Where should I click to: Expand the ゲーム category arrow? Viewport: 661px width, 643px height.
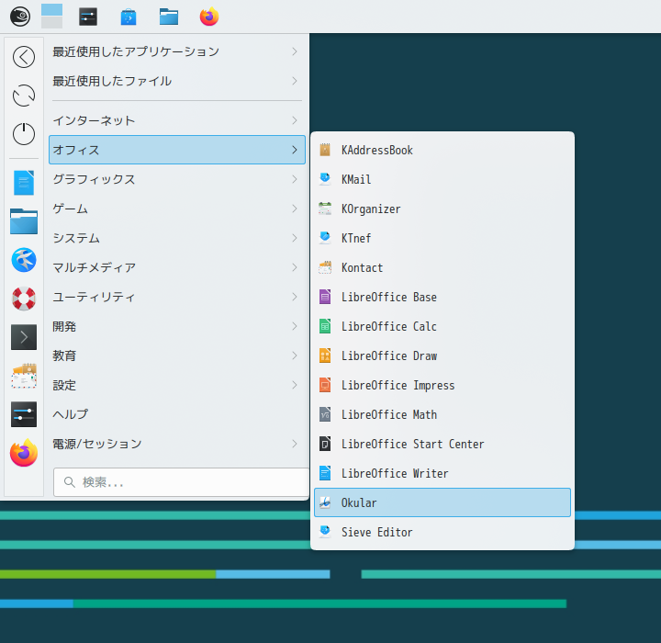coord(295,209)
